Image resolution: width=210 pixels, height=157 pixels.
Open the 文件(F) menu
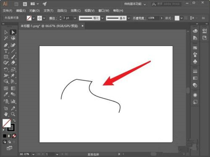click(8, 11)
